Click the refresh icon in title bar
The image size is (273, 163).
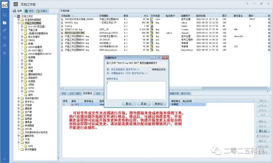(x=247, y=4)
